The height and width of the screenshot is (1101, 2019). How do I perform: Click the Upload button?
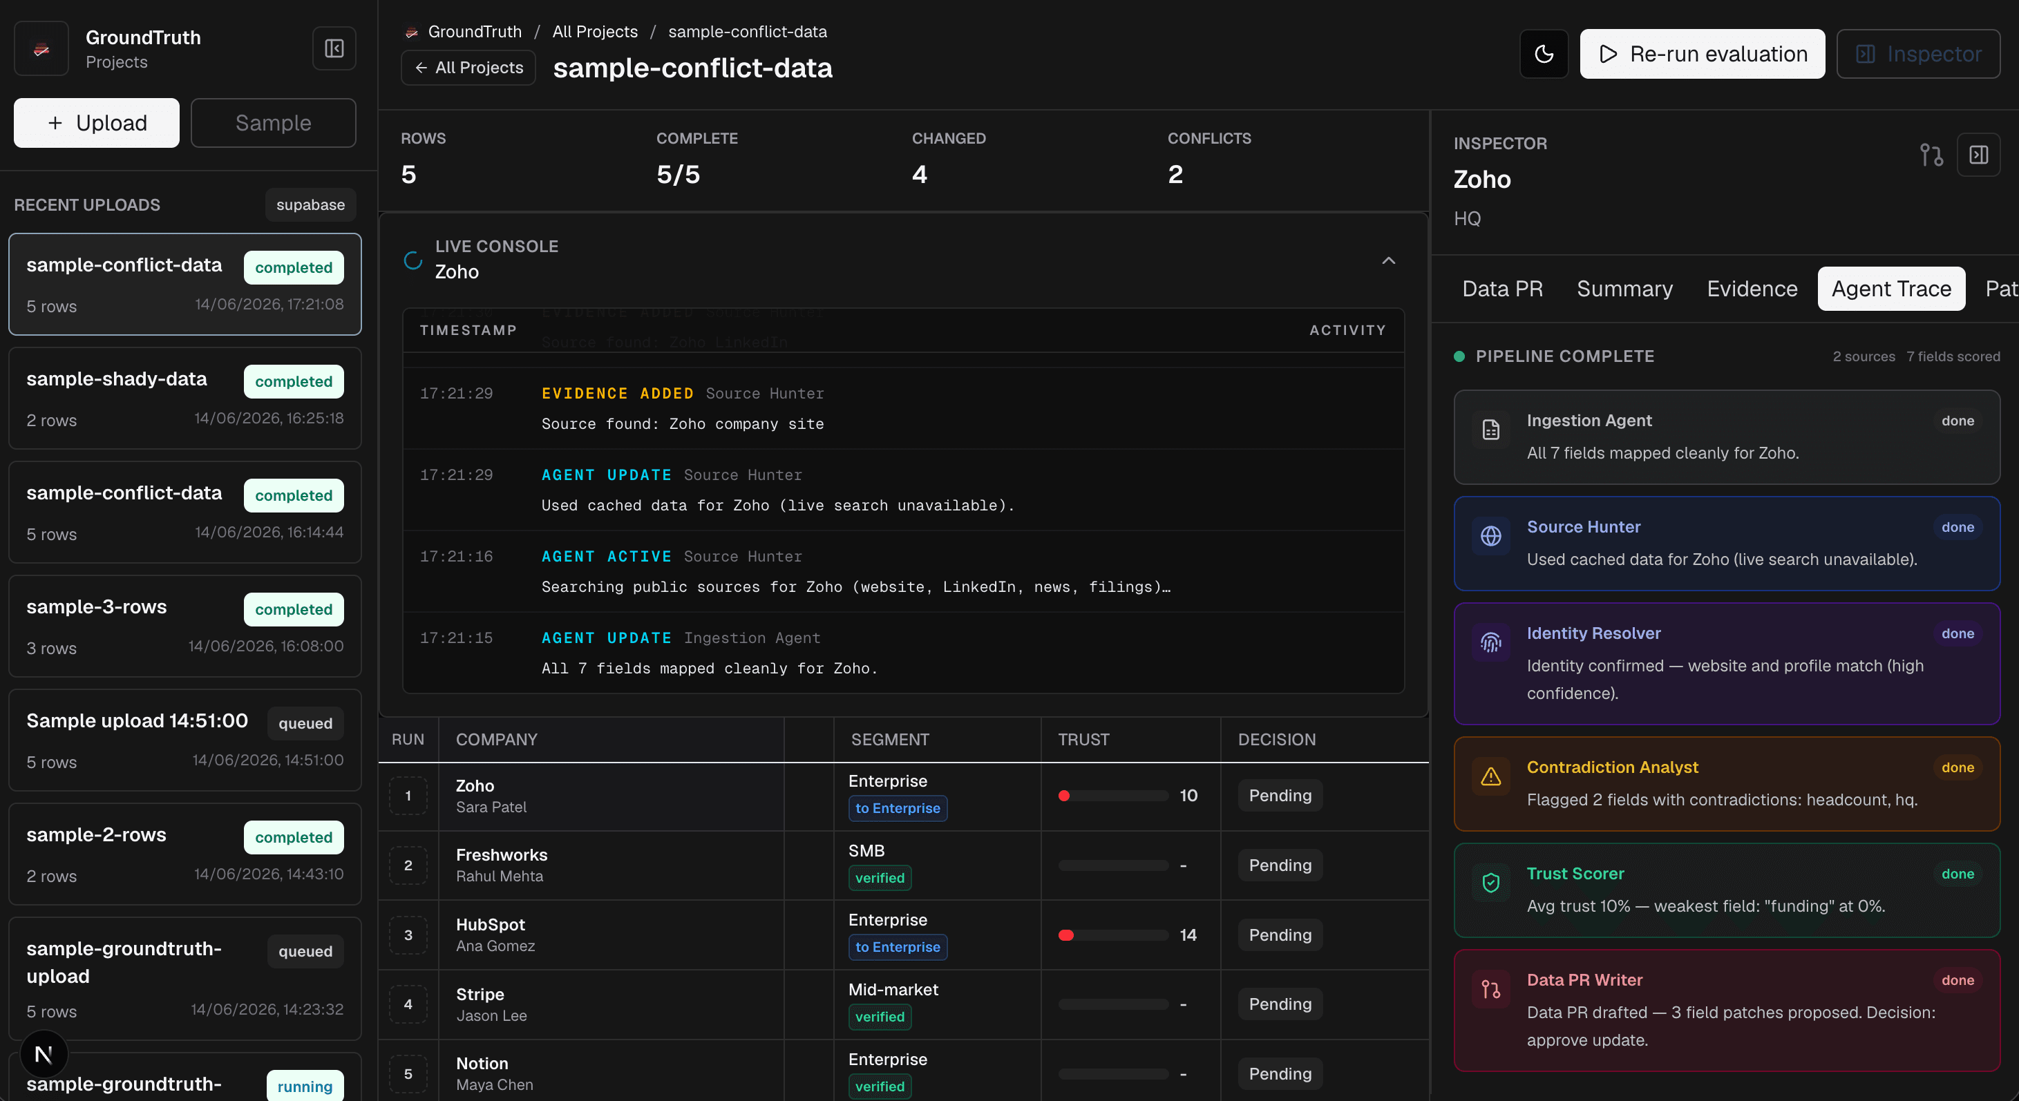pyautogui.click(x=97, y=123)
